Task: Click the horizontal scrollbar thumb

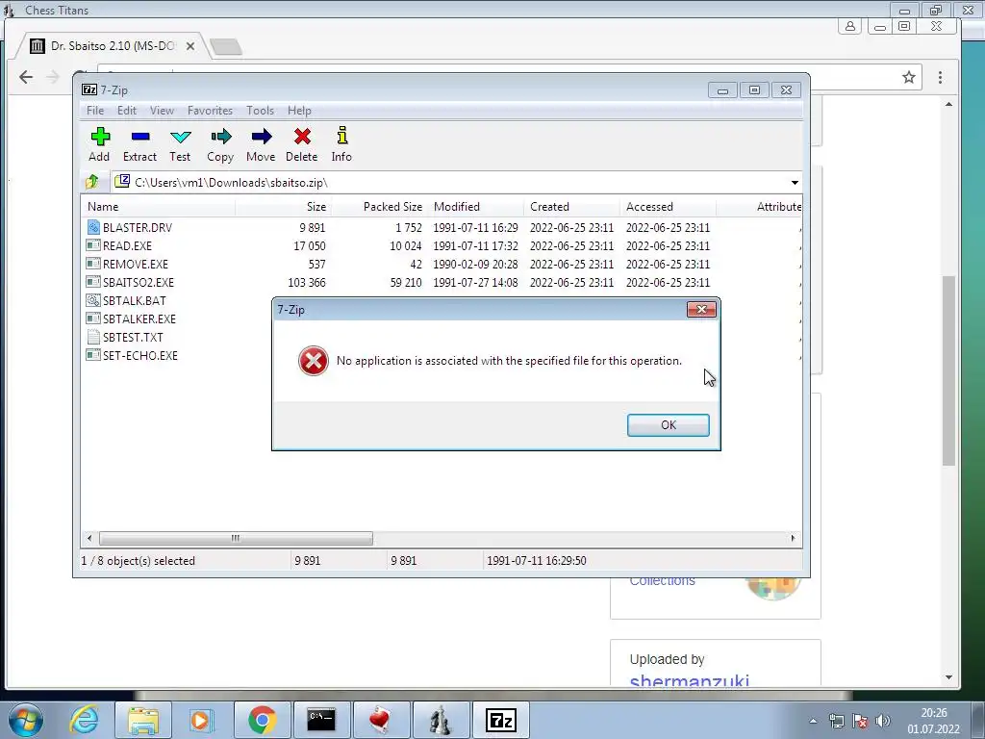Action: pyautogui.click(x=236, y=538)
